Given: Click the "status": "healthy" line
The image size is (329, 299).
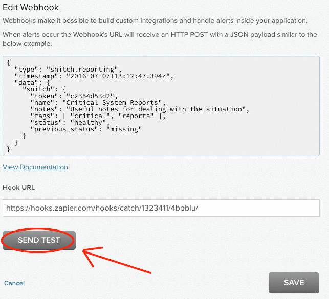Looking at the screenshot, I should click(x=70, y=123).
